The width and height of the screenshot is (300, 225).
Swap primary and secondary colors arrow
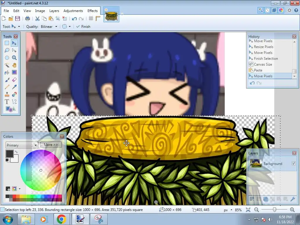click(16, 152)
